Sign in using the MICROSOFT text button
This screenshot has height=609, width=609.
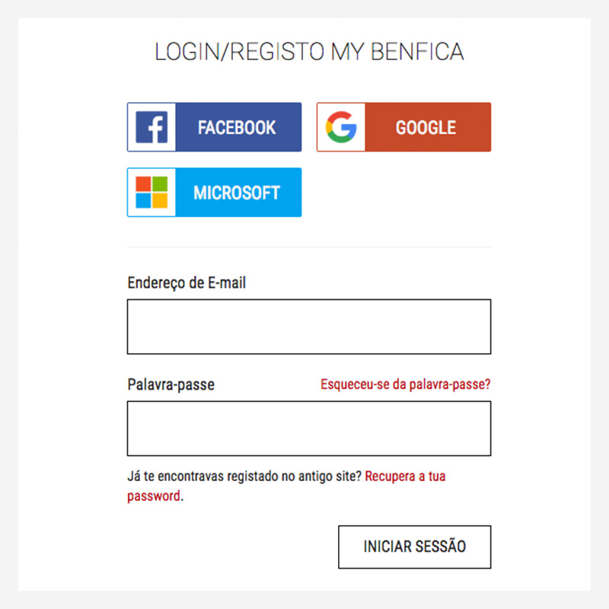[237, 193]
